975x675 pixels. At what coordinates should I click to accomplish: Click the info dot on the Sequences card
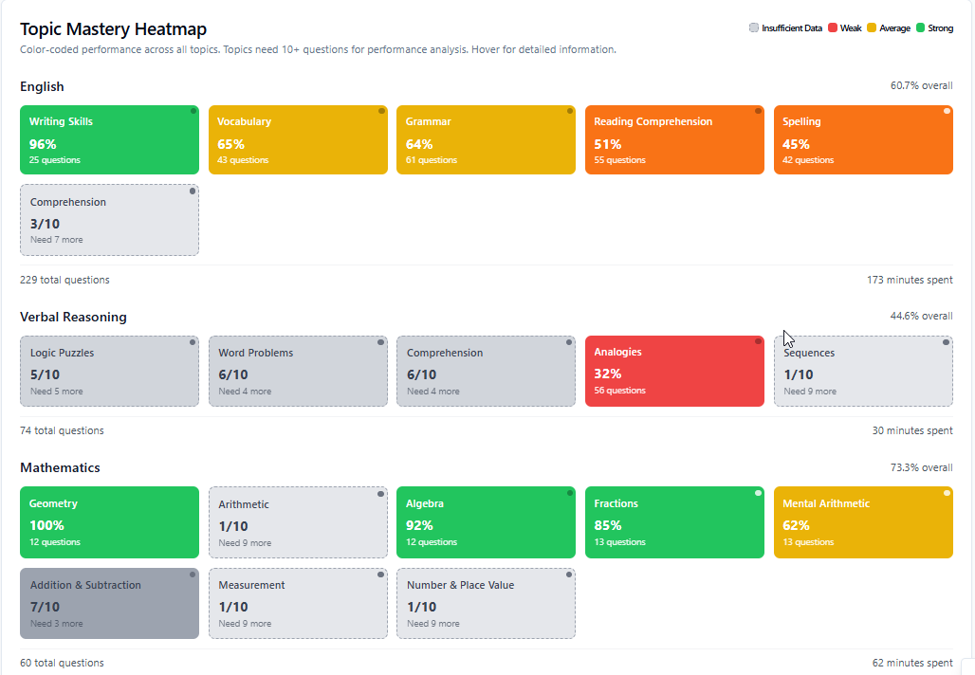947,342
